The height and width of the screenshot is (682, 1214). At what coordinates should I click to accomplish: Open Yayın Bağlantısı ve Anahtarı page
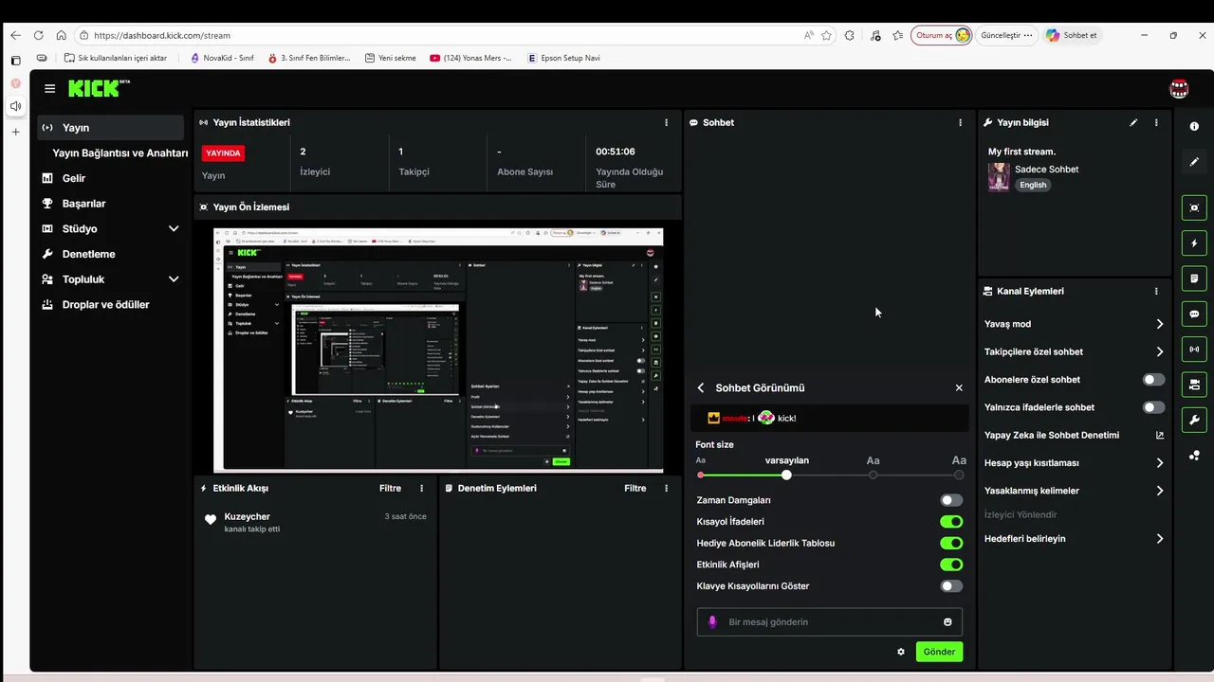tap(120, 153)
